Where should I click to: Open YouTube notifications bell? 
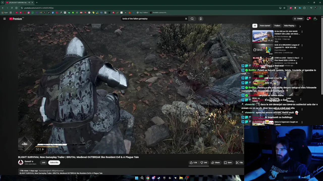pyautogui.click(x=308, y=19)
